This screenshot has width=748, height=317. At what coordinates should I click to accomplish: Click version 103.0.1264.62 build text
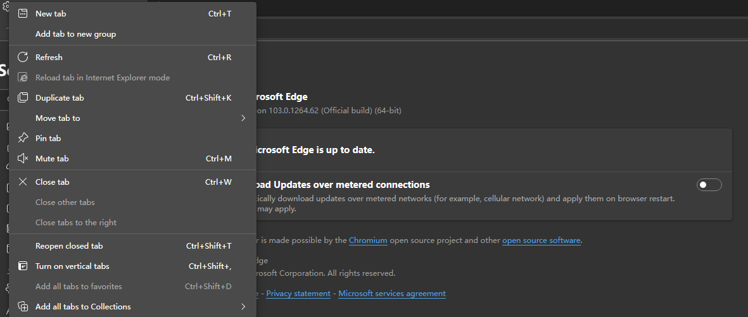pyautogui.click(x=329, y=111)
